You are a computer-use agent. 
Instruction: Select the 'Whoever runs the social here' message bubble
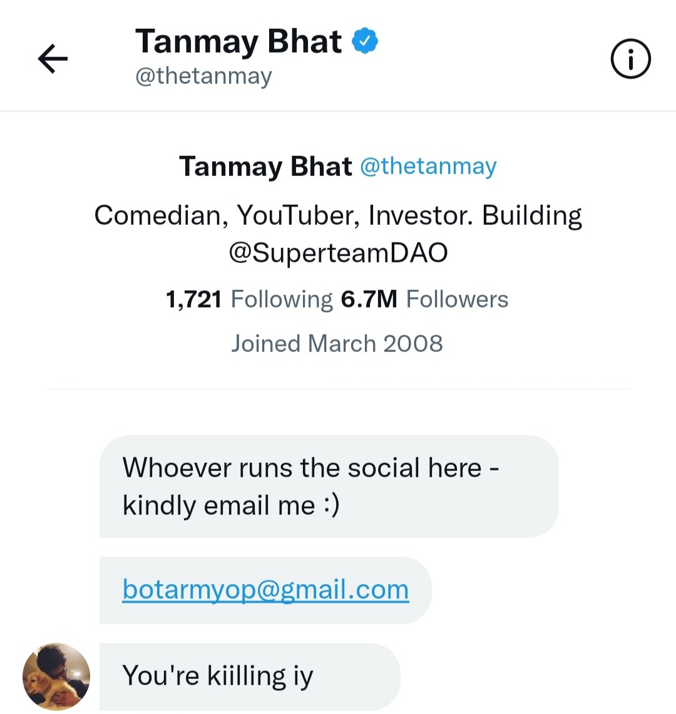pyautogui.click(x=329, y=486)
